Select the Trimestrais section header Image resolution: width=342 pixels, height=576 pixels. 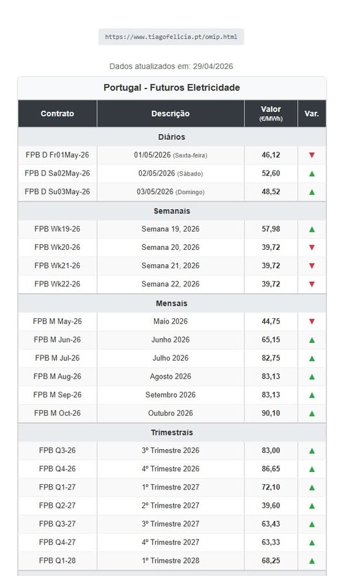(172, 432)
